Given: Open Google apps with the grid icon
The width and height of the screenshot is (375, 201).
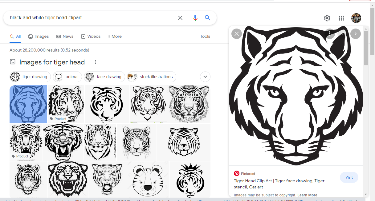Looking at the screenshot, I should 341,18.
